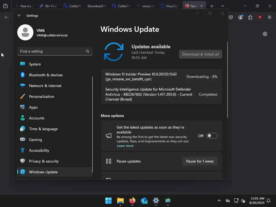Open System settings category
The width and height of the screenshot is (276, 207).
coord(55,64)
